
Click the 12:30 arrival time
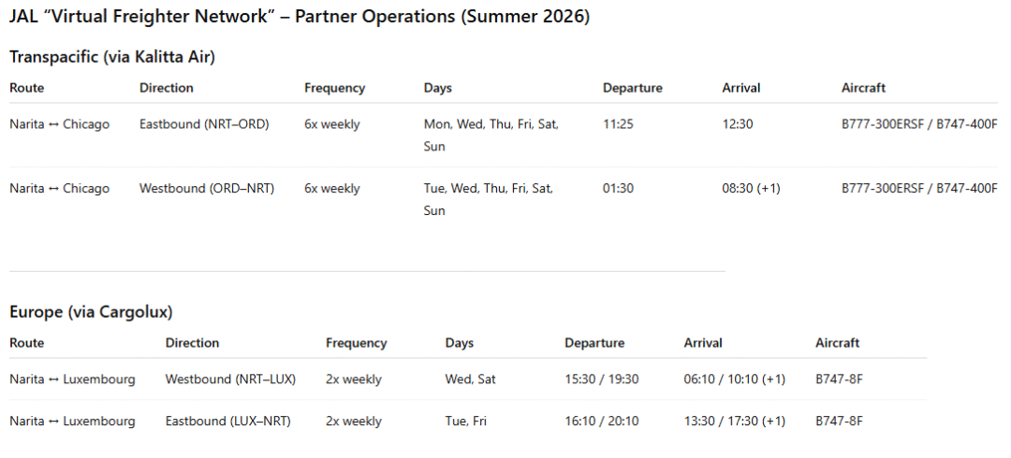point(739,123)
